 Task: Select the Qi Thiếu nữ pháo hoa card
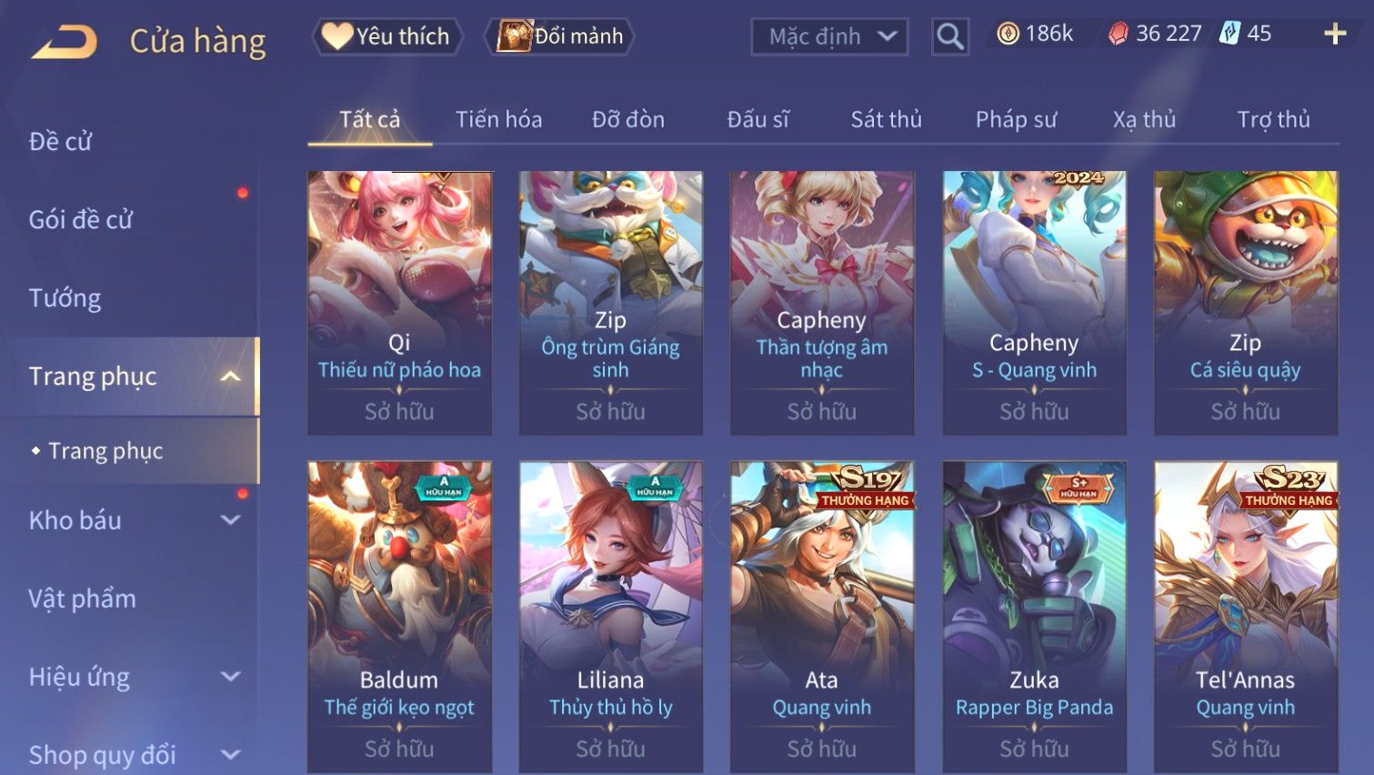(399, 303)
